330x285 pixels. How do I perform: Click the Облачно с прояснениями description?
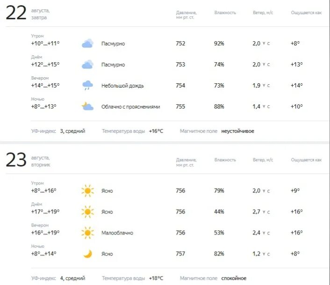click(x=131, y=107)
